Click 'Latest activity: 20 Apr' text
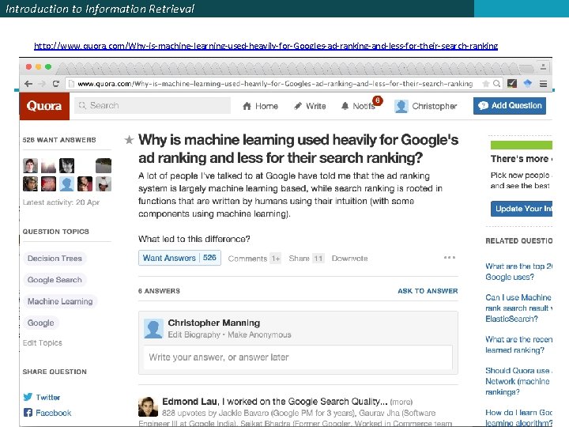Viewport: 569px width, 427px height. click(61, 202)
